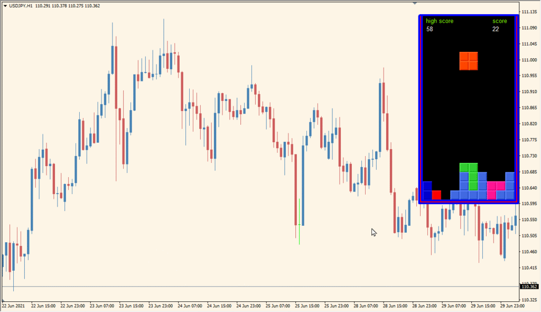
Task: Click the USDJPY,H1 chart title text
Action: click(x=21, y=6)
